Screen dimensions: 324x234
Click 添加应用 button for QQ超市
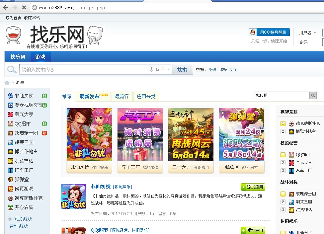(253, 230)
